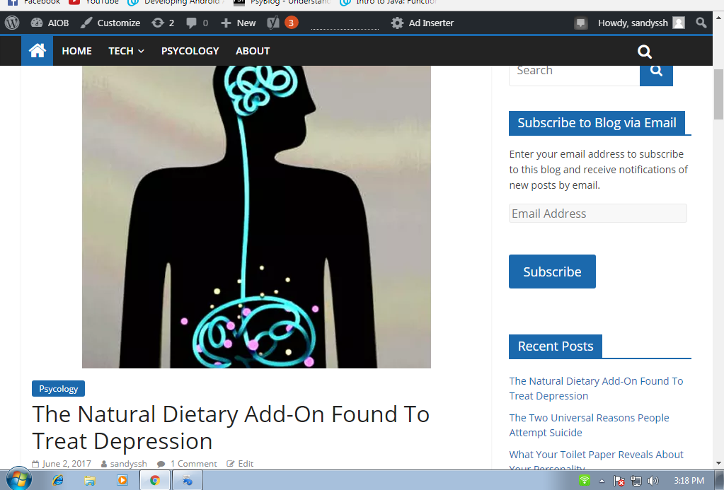The width and height of the screenshot is (724, 490).
Task: Click the white search magnifier in header
Action: coord(645,51)
